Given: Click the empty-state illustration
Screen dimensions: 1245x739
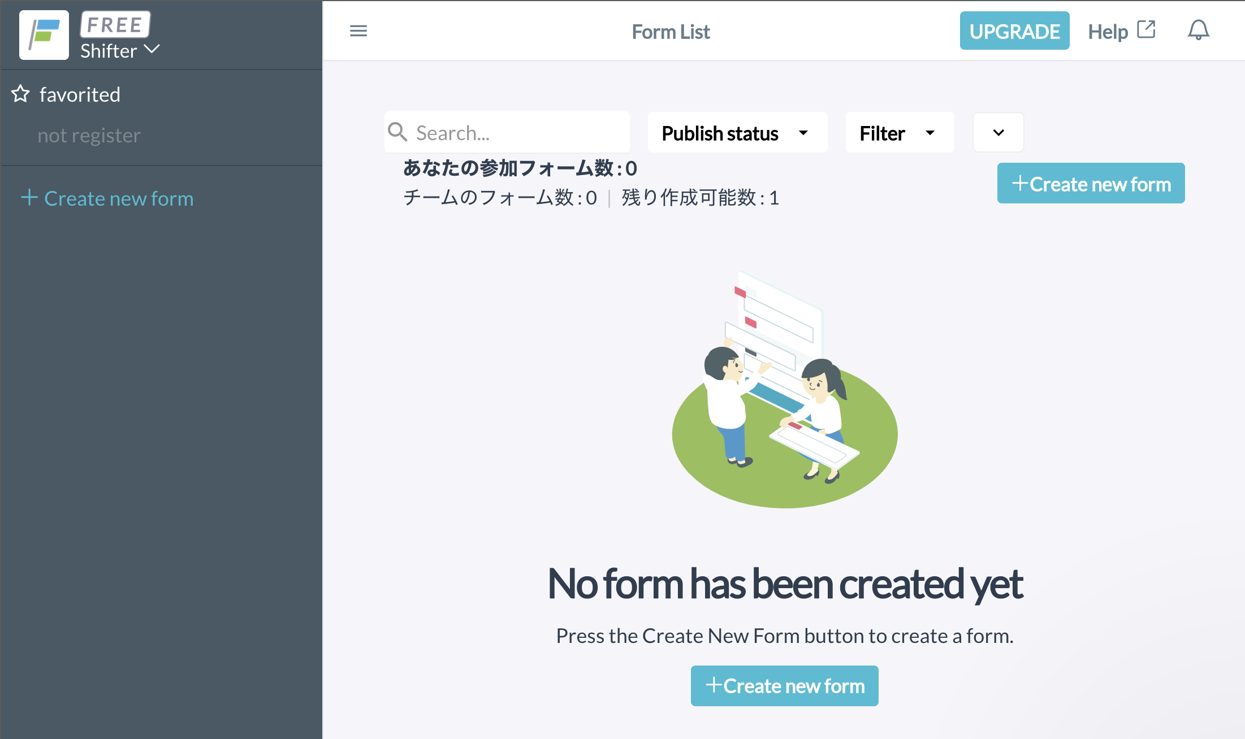Looking at the screenshot, I should (785, 389).
